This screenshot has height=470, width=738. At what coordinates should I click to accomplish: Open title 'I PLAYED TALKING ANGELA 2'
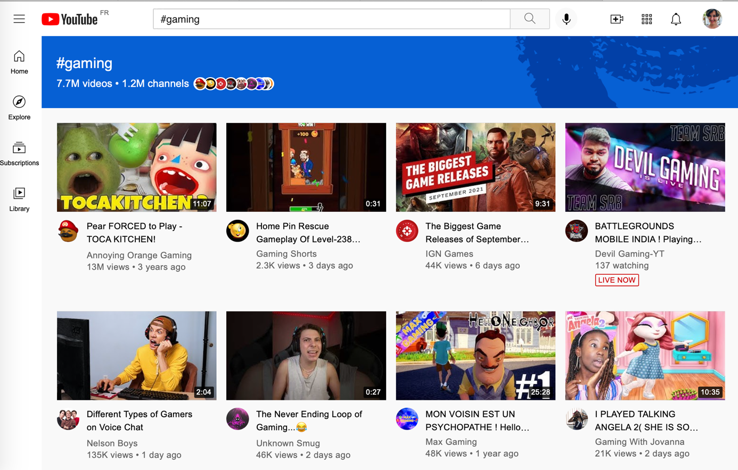tap(646, 420)
